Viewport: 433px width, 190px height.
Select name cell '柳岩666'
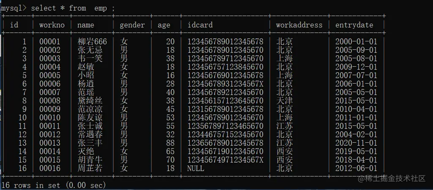point(92,42)
